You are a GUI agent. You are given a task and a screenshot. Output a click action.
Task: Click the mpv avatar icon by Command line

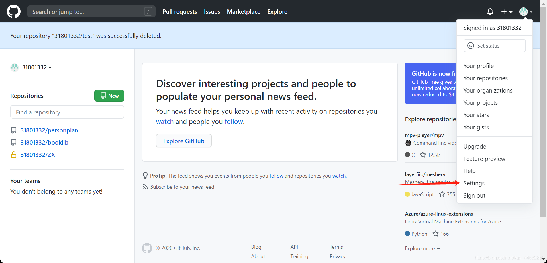click(x=408, y=143)
